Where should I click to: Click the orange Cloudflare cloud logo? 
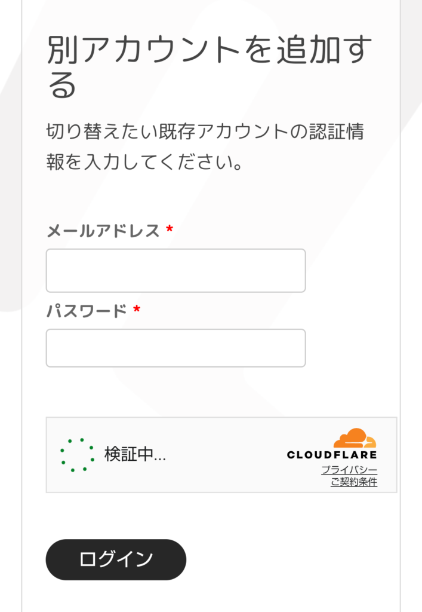click(x=355, y=438)
